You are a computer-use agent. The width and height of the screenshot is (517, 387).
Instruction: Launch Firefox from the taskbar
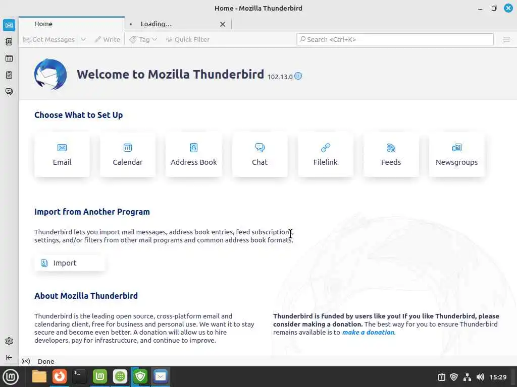pyautogui.click(x=60, y=376)
